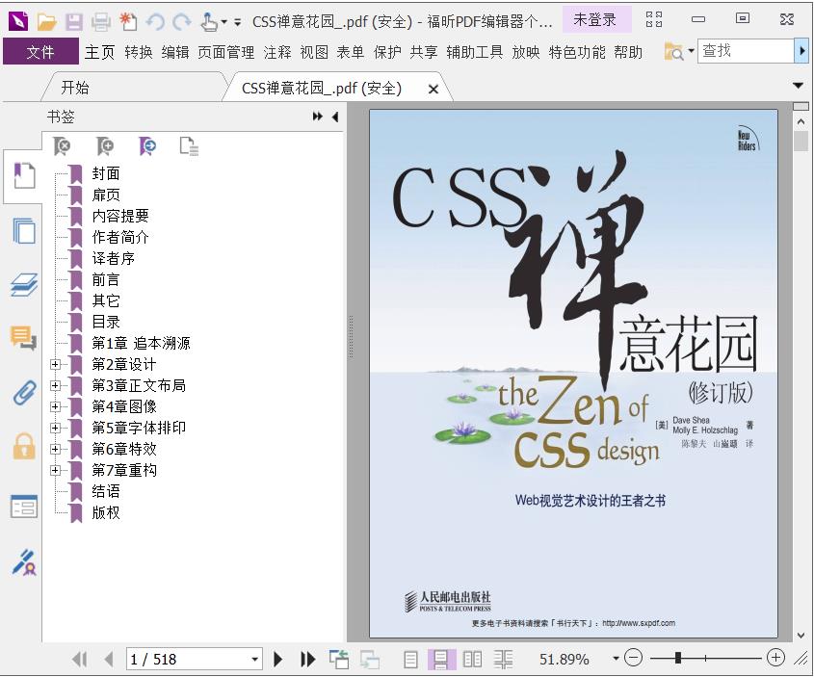Open the 特色功能 ribbon tab
Screen dimensions: 814x677
(x=577, y=52)
